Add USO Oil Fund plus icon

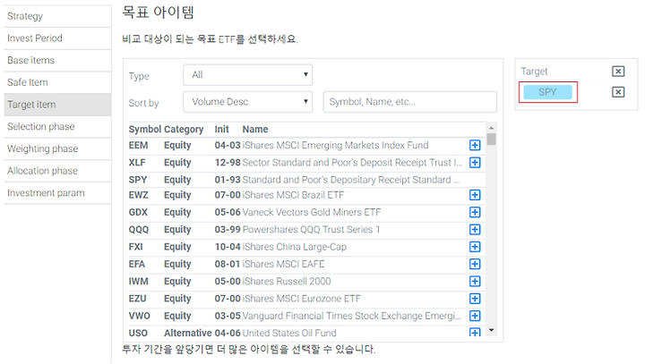click(x=475, y=332)
